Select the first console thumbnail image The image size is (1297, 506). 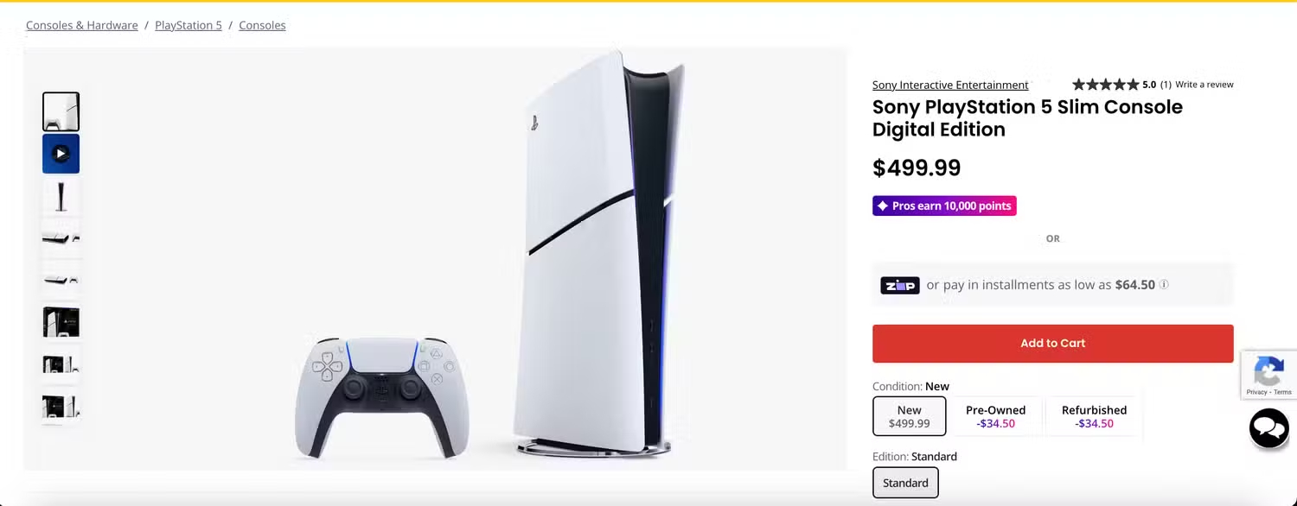point(61,111)
